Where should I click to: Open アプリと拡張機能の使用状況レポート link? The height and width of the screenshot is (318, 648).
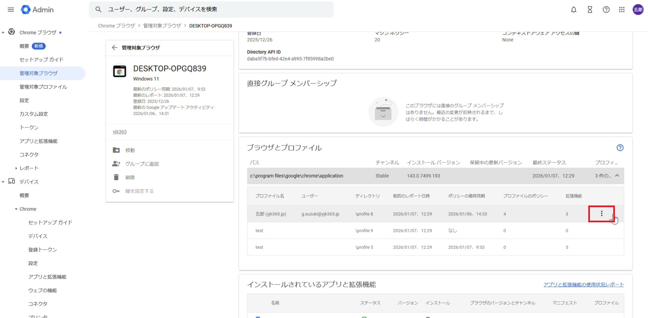(583, 285)
